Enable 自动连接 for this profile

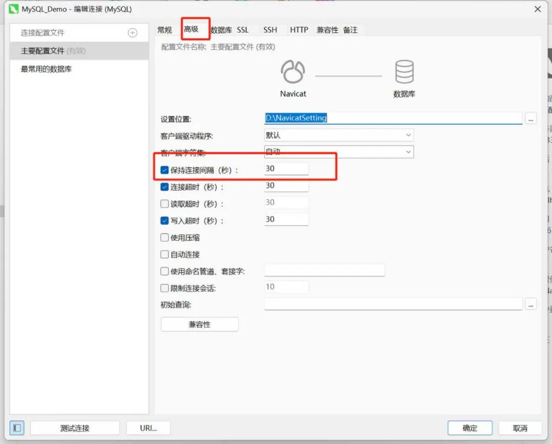coord(164,254)
